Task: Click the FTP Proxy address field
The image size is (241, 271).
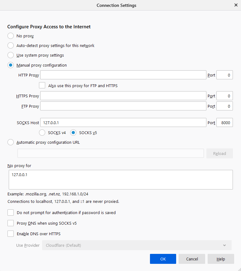Action: tap(123, 106)
